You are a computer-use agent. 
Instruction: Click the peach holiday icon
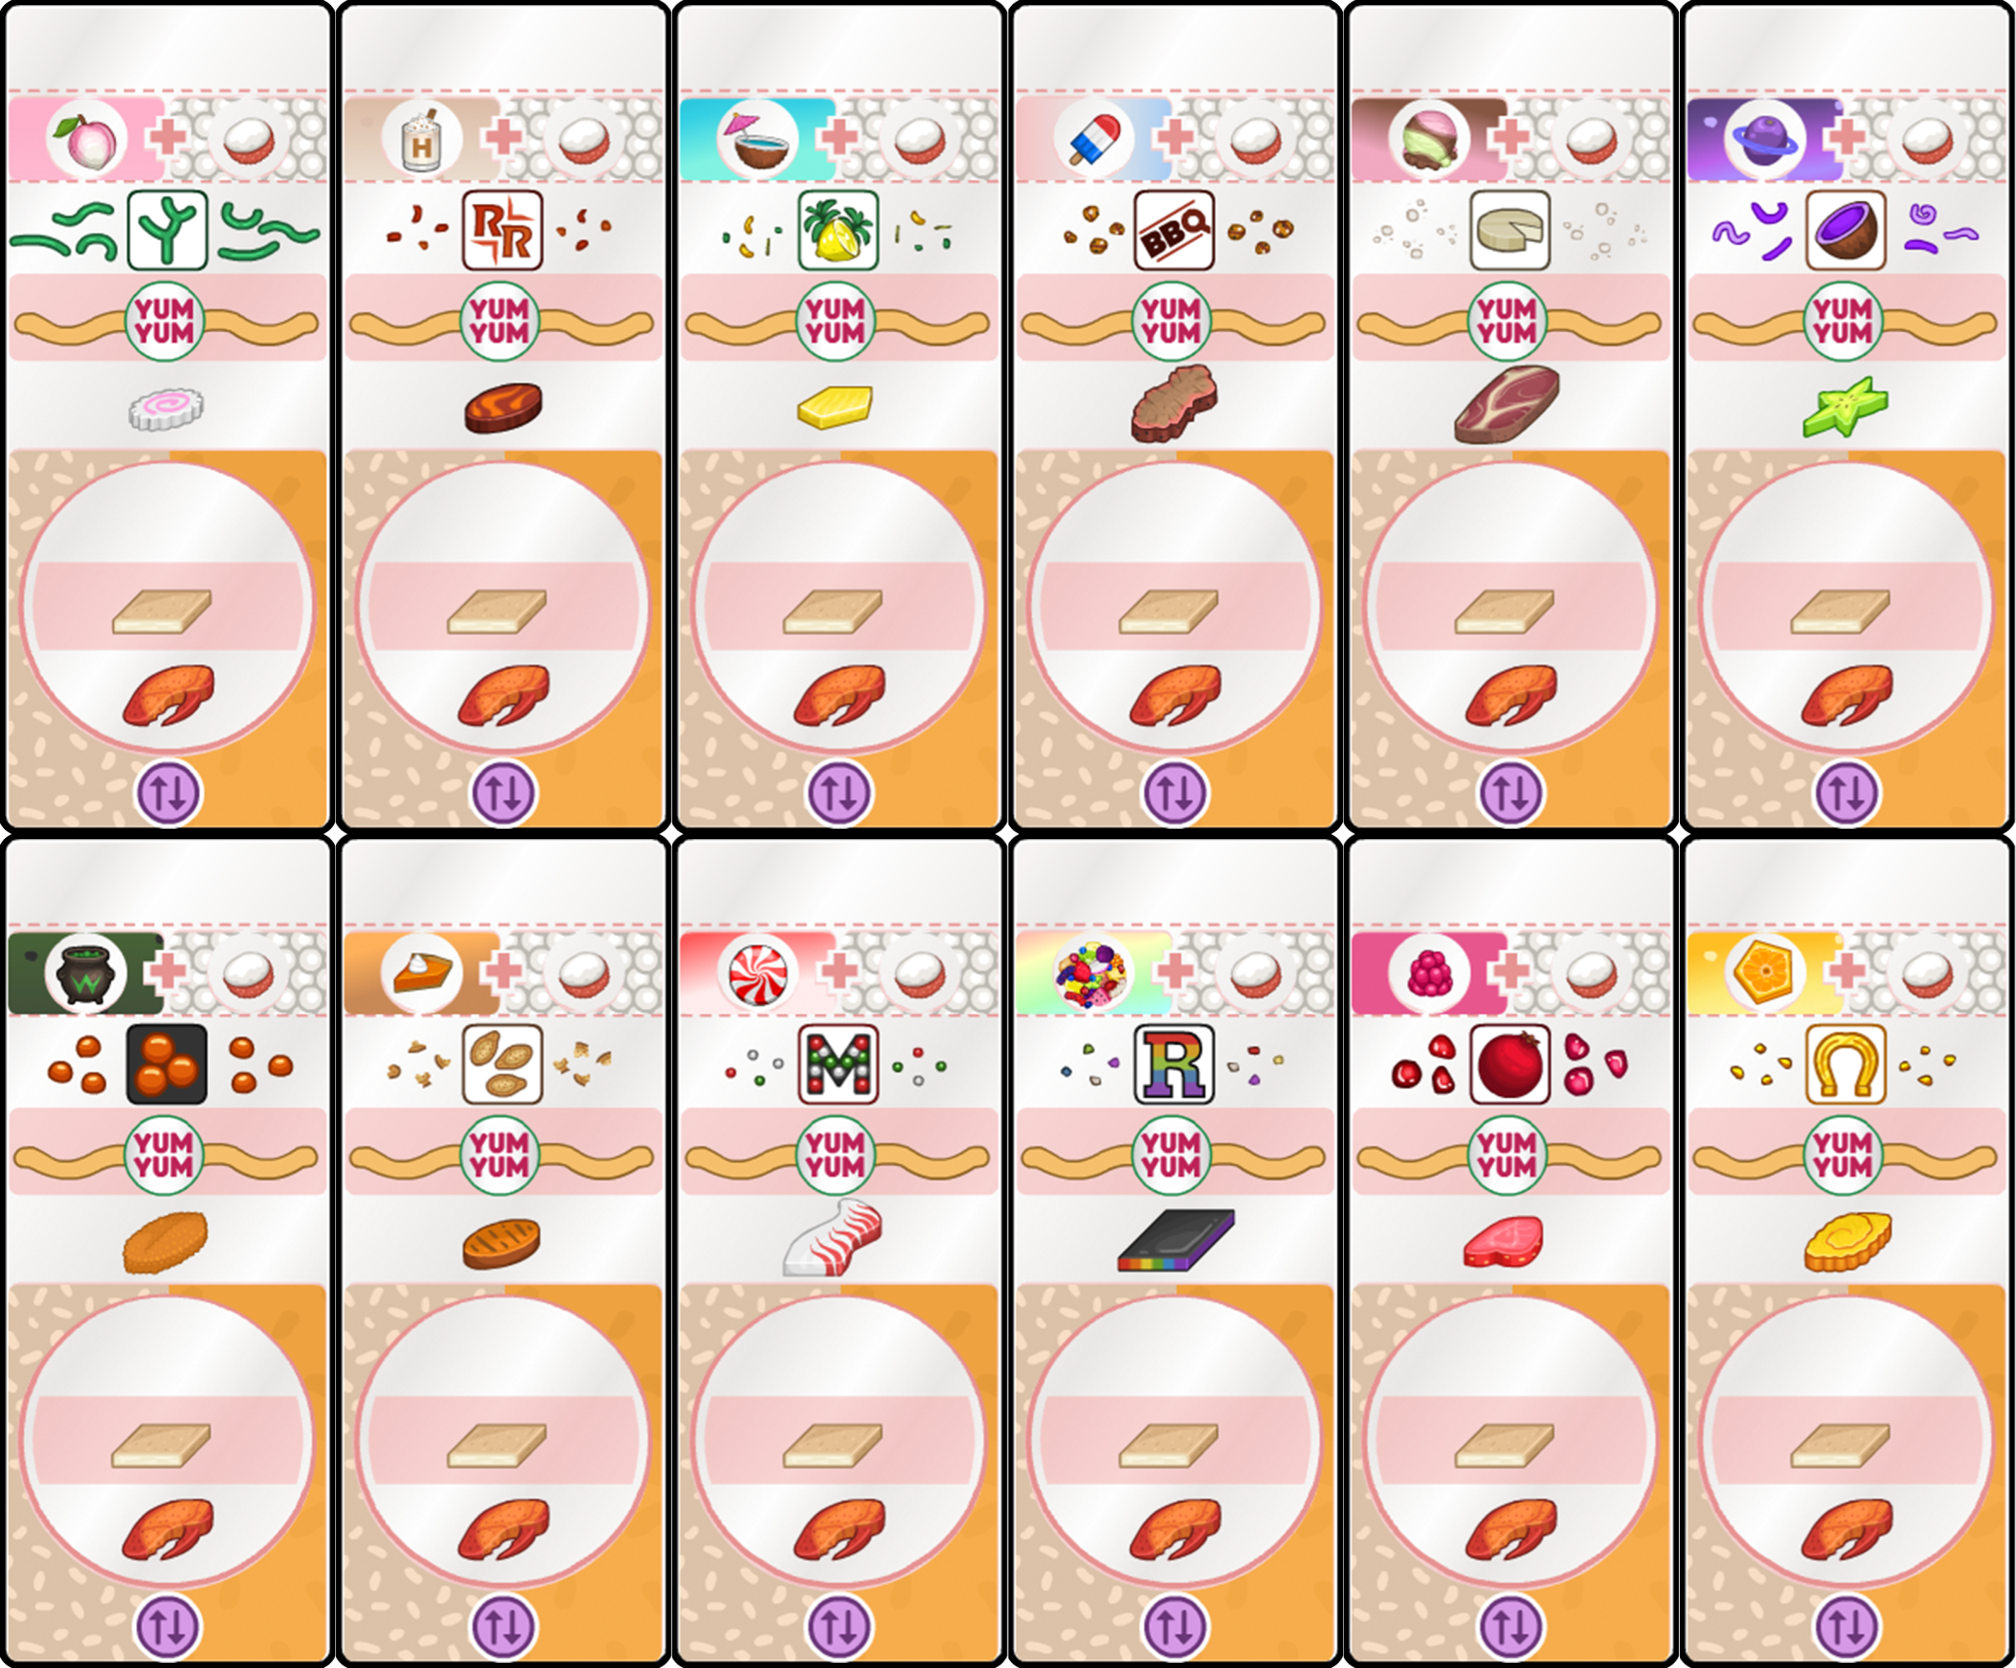[x=87, y=138]
